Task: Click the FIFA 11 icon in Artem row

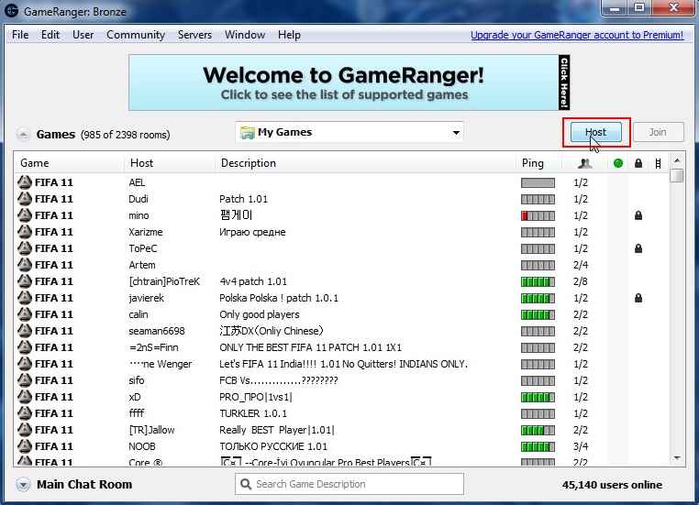Action: click(x=25, y=265)
